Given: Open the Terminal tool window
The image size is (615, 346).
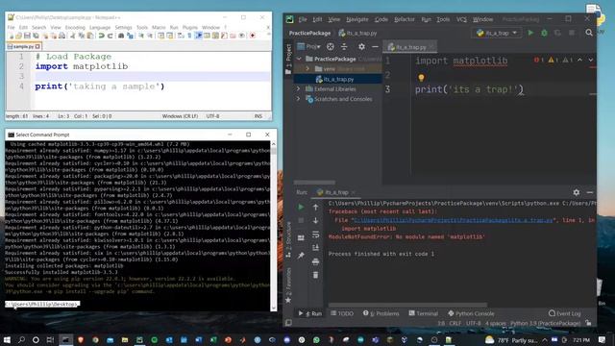Looking at the screenshot, I should (423, 313).
